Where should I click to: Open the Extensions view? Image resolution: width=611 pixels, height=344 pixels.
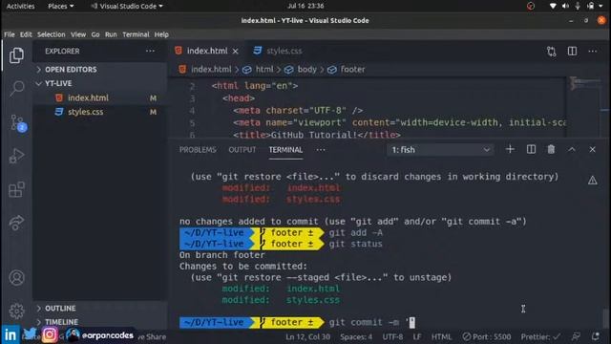[x=16, y=189]
